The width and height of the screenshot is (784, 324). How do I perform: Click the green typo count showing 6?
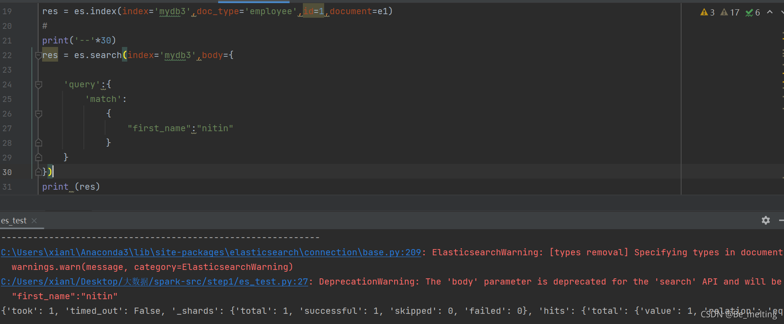coord(753,12)
